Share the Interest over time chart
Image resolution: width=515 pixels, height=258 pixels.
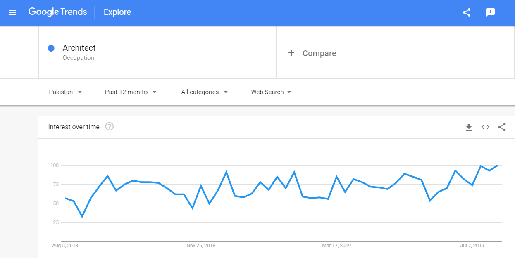click(502, 127)
